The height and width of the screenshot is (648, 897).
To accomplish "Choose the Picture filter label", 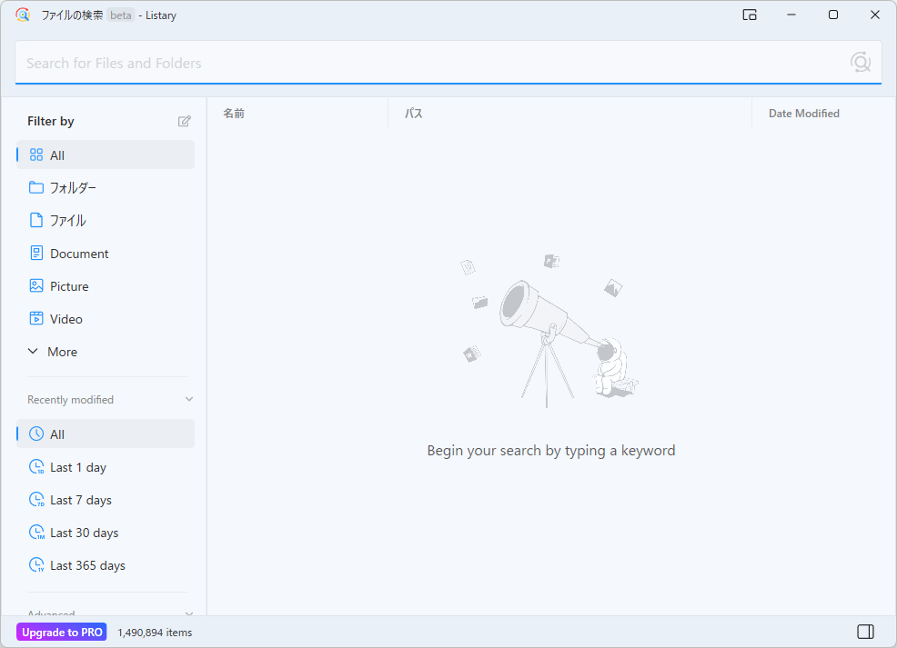I will pos(69,286).
